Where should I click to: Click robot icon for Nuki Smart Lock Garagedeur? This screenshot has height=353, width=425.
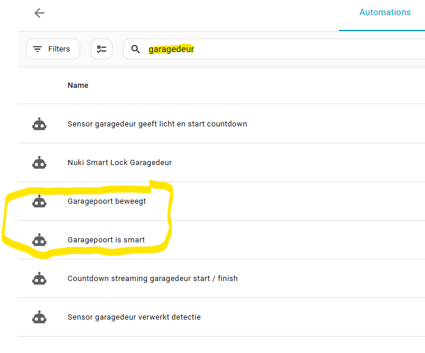tap(39, 163)
